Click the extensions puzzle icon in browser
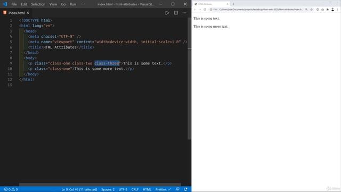The width and height of the screenshot is (341, 192). coord(328,10)
